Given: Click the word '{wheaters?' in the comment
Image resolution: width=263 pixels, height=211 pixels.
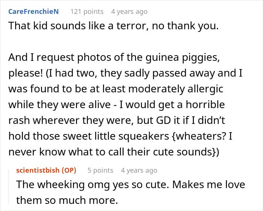Looking at the screenshot, I should (198, 136).
